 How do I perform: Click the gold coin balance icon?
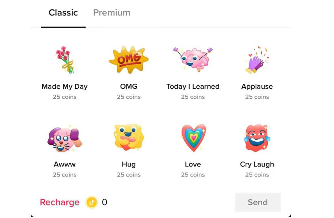(91, 202)
